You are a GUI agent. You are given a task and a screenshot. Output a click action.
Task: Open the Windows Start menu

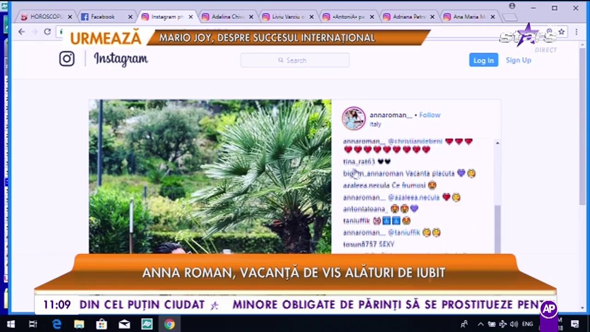11,324
